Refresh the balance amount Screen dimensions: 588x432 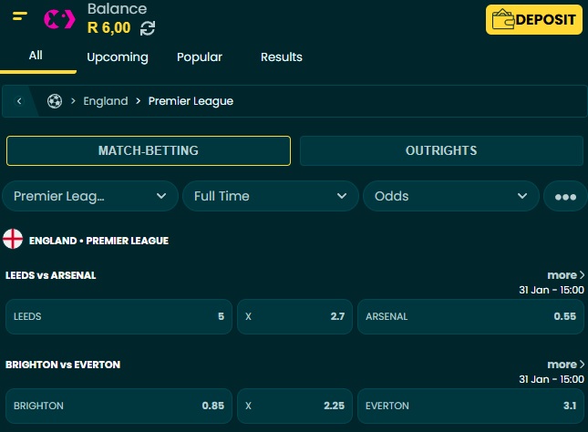pos(148,28)
